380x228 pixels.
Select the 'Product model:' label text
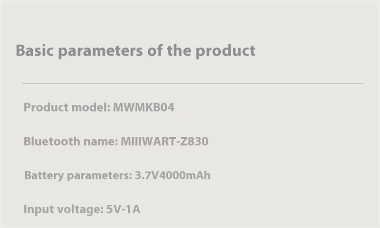click(x=67, y=107)
